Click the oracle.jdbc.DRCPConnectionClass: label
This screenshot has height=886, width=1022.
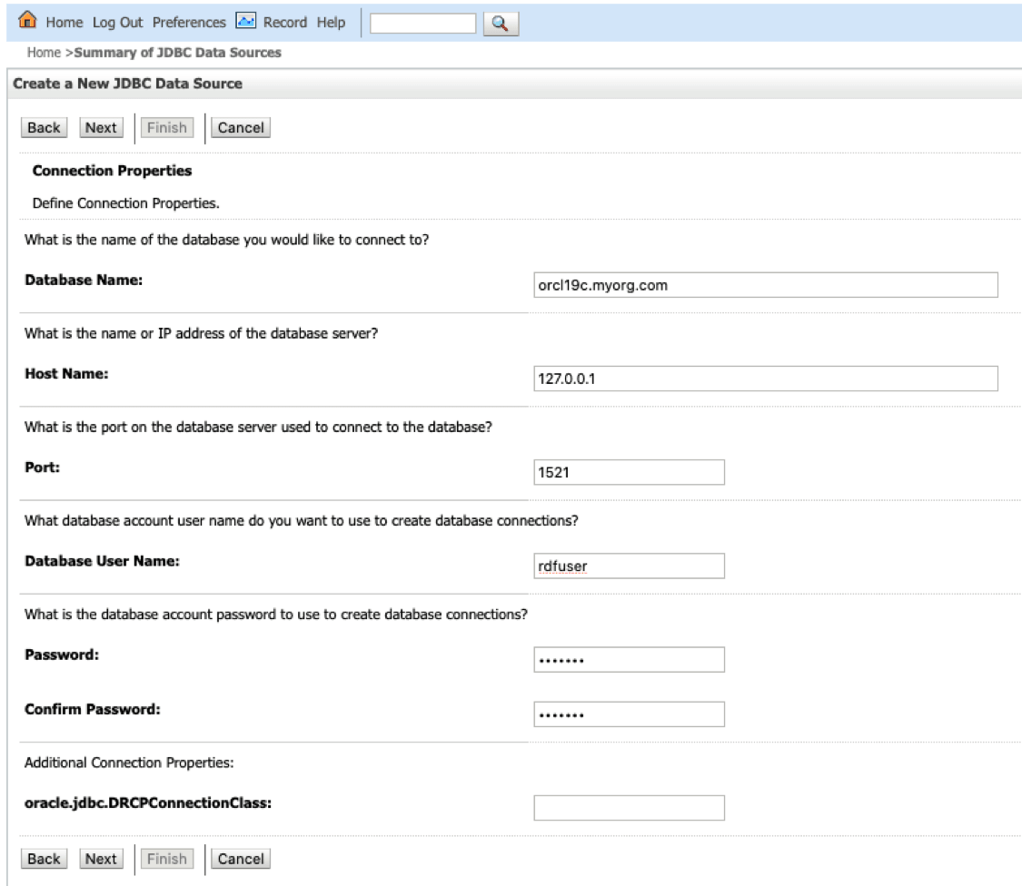(x=148, y=803)
